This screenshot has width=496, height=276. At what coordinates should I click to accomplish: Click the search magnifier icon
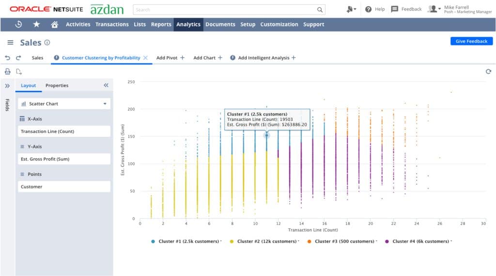320,10
